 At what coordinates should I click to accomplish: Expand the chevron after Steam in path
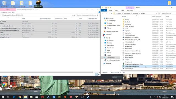(122, 13)
